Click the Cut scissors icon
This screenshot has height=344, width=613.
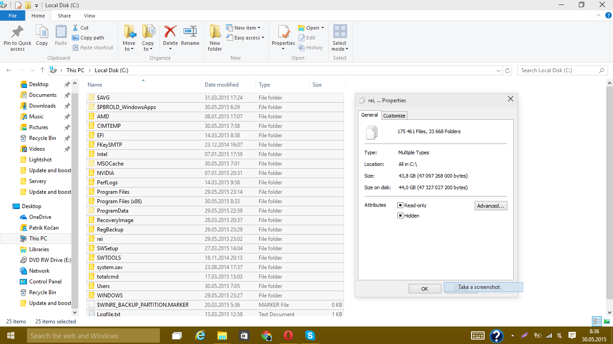click(x=75, y=28)
